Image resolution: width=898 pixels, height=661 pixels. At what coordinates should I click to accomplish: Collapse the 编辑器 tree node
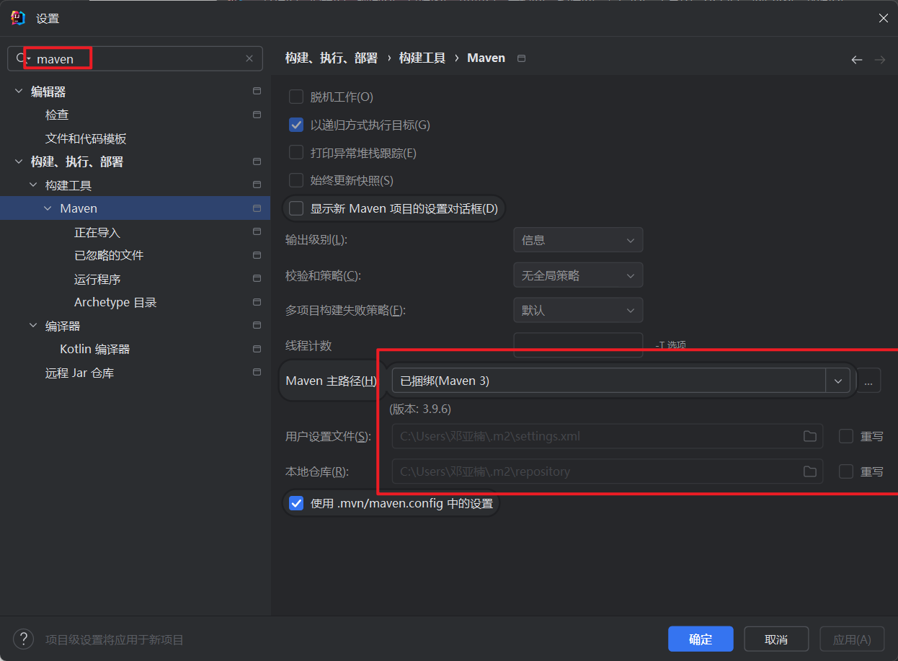(x=18, y=92)
